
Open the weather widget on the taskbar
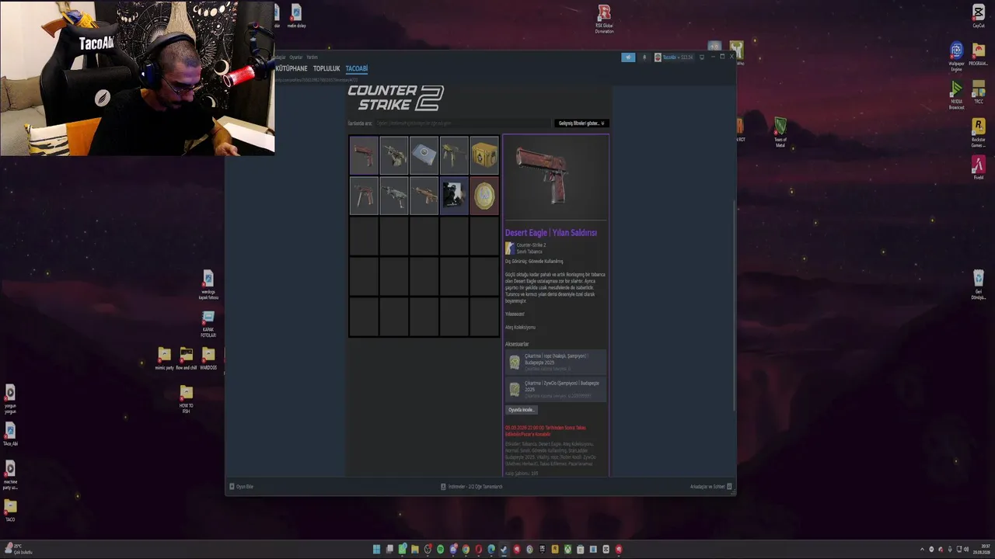click(19, 549)
